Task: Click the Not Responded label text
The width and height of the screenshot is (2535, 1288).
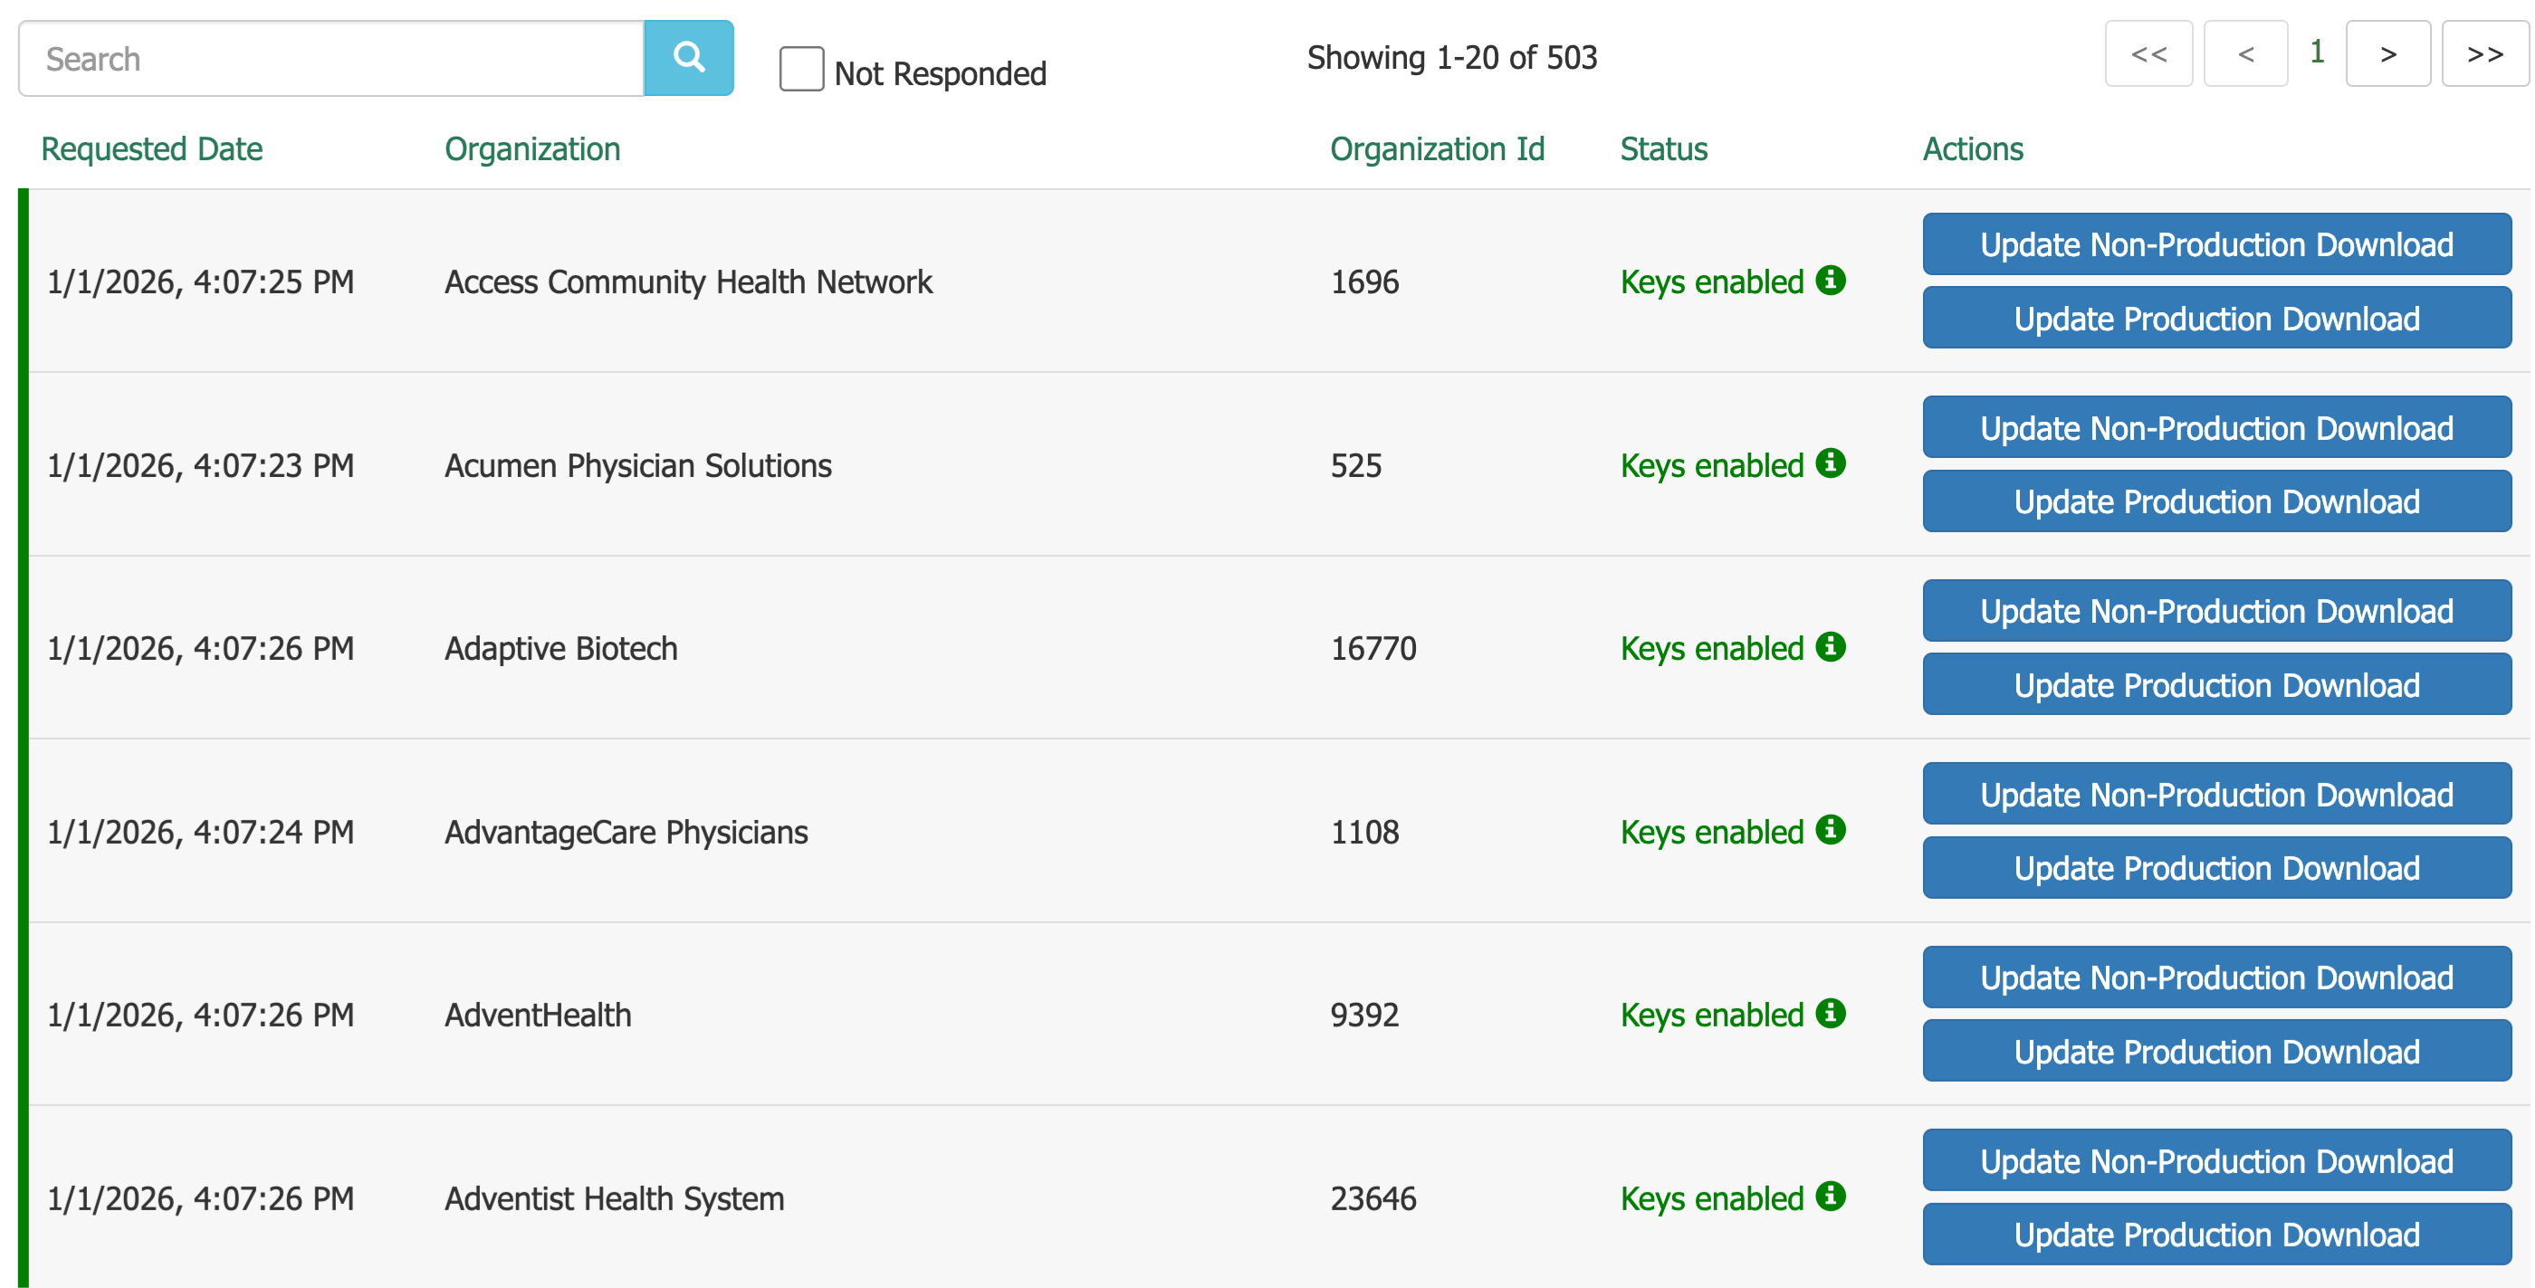Action: click(x=940, y=74)
